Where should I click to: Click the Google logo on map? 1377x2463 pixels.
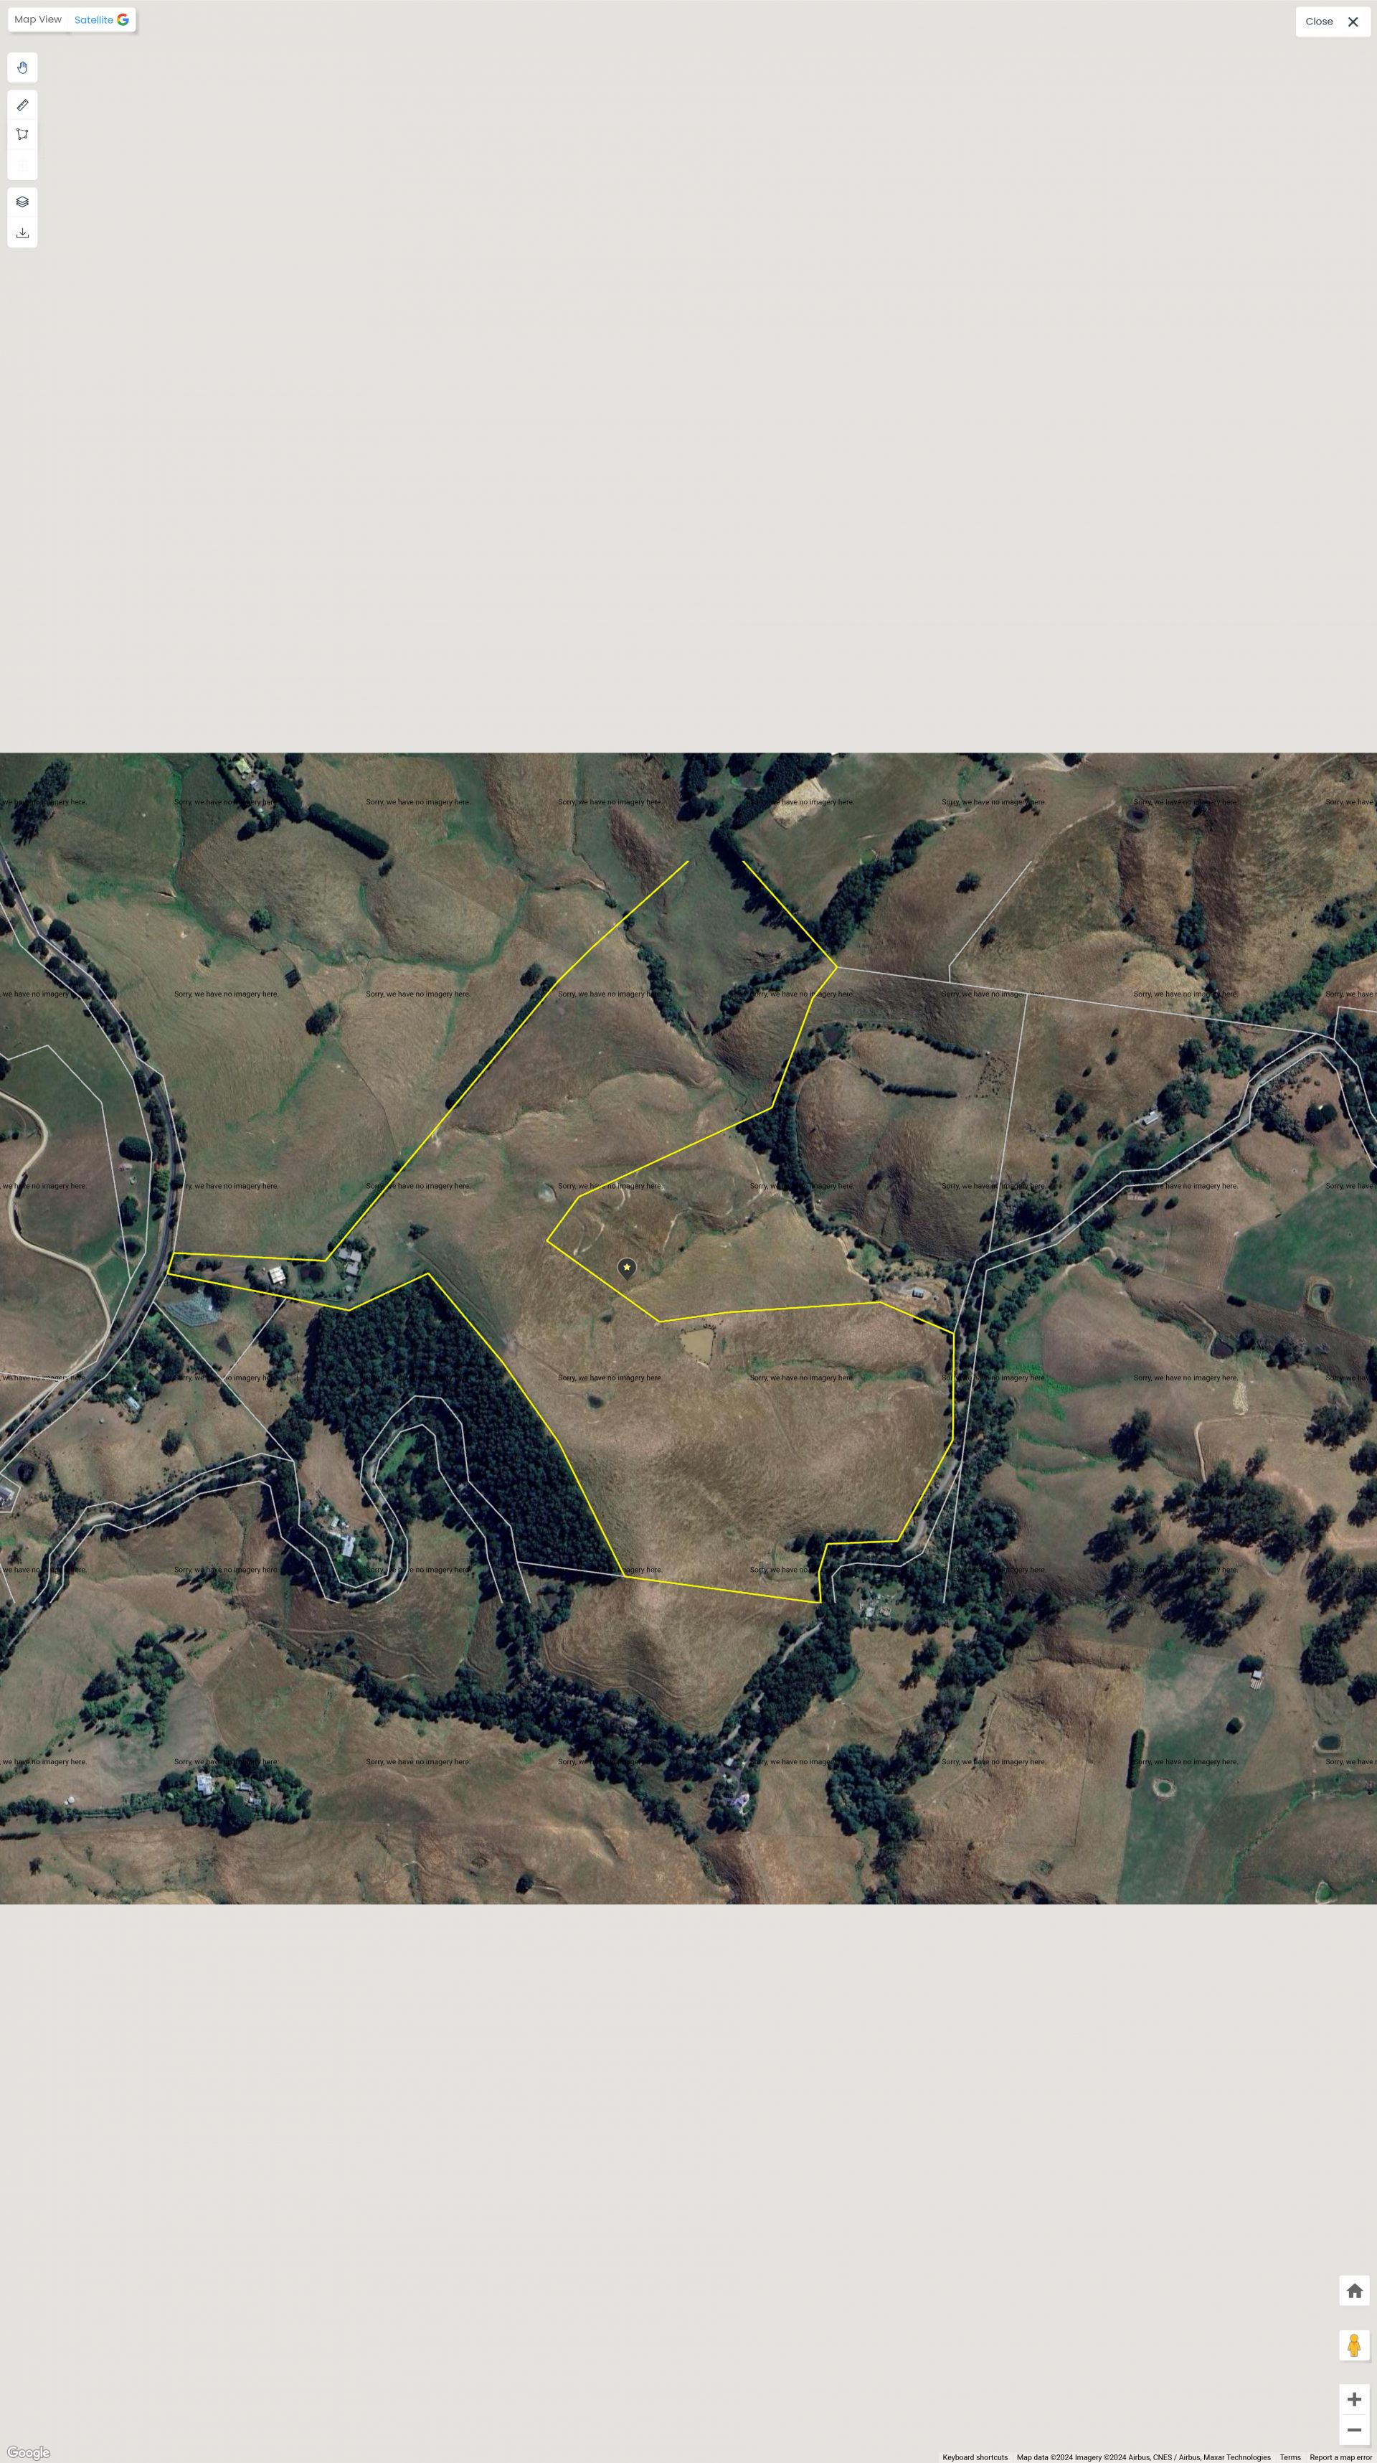[28, 2452]
